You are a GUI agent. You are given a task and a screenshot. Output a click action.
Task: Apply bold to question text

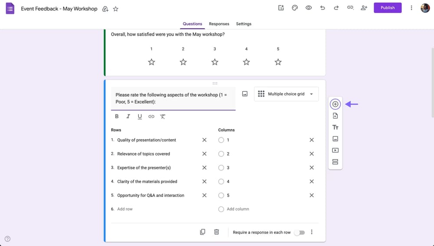click(117, 116)
